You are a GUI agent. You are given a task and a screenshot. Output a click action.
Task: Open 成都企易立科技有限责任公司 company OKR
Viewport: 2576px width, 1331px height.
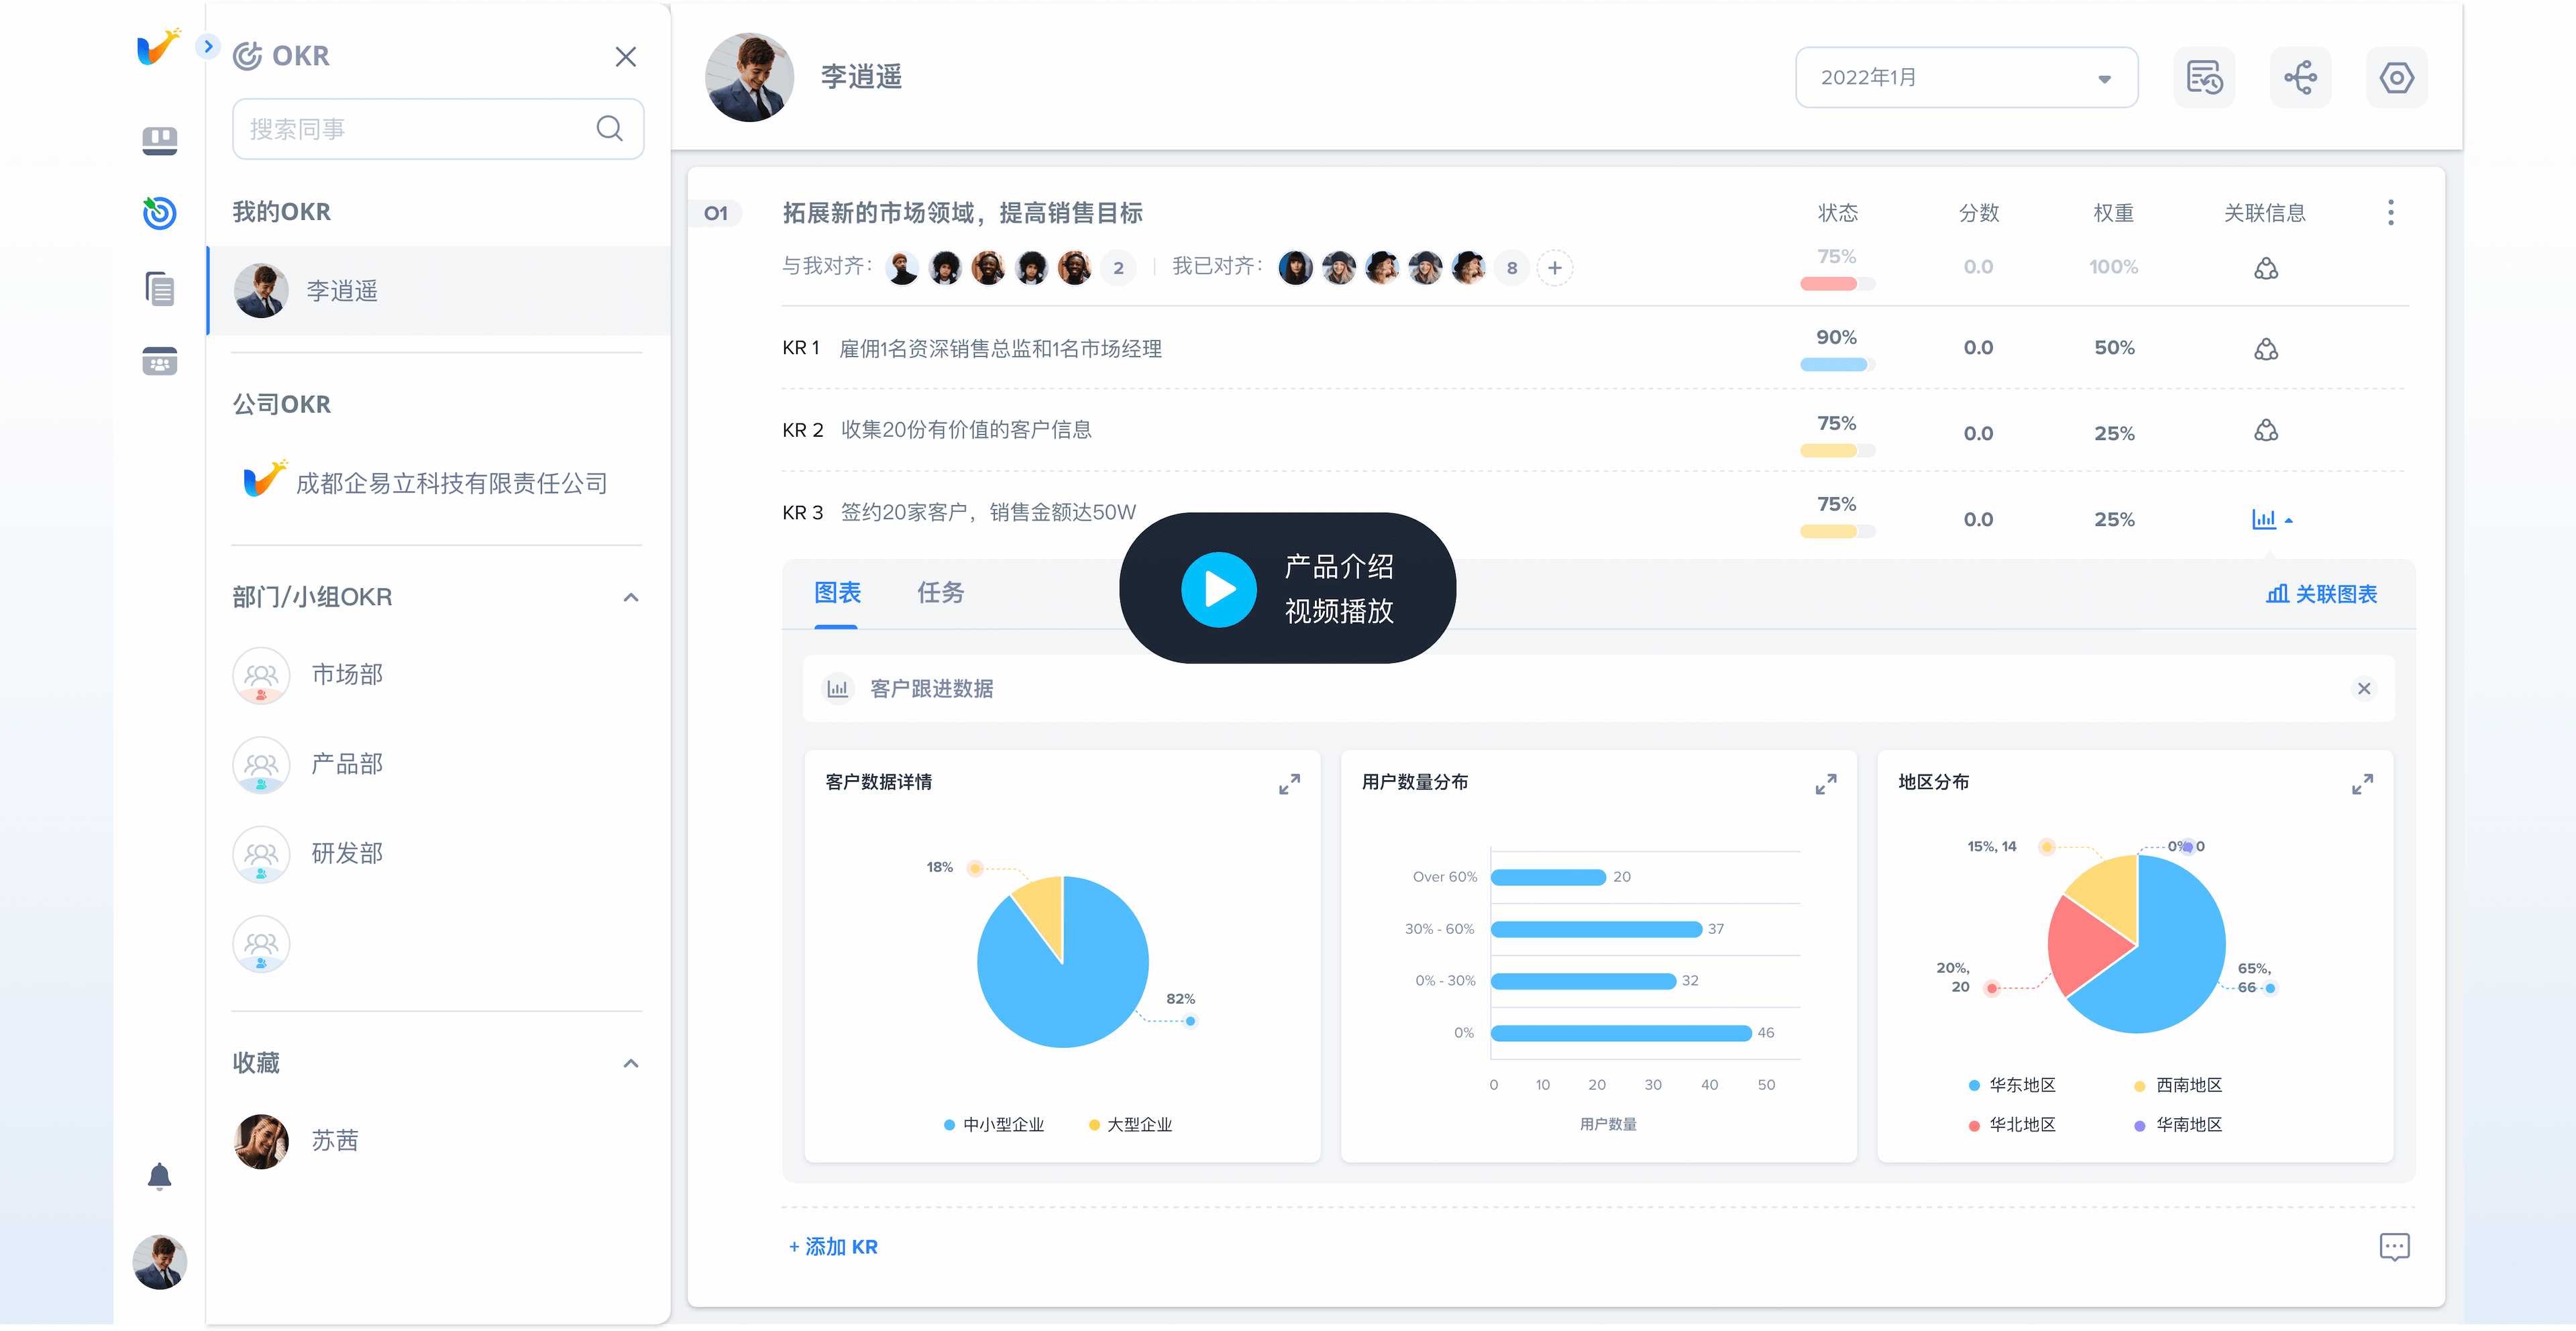point(426,483)
